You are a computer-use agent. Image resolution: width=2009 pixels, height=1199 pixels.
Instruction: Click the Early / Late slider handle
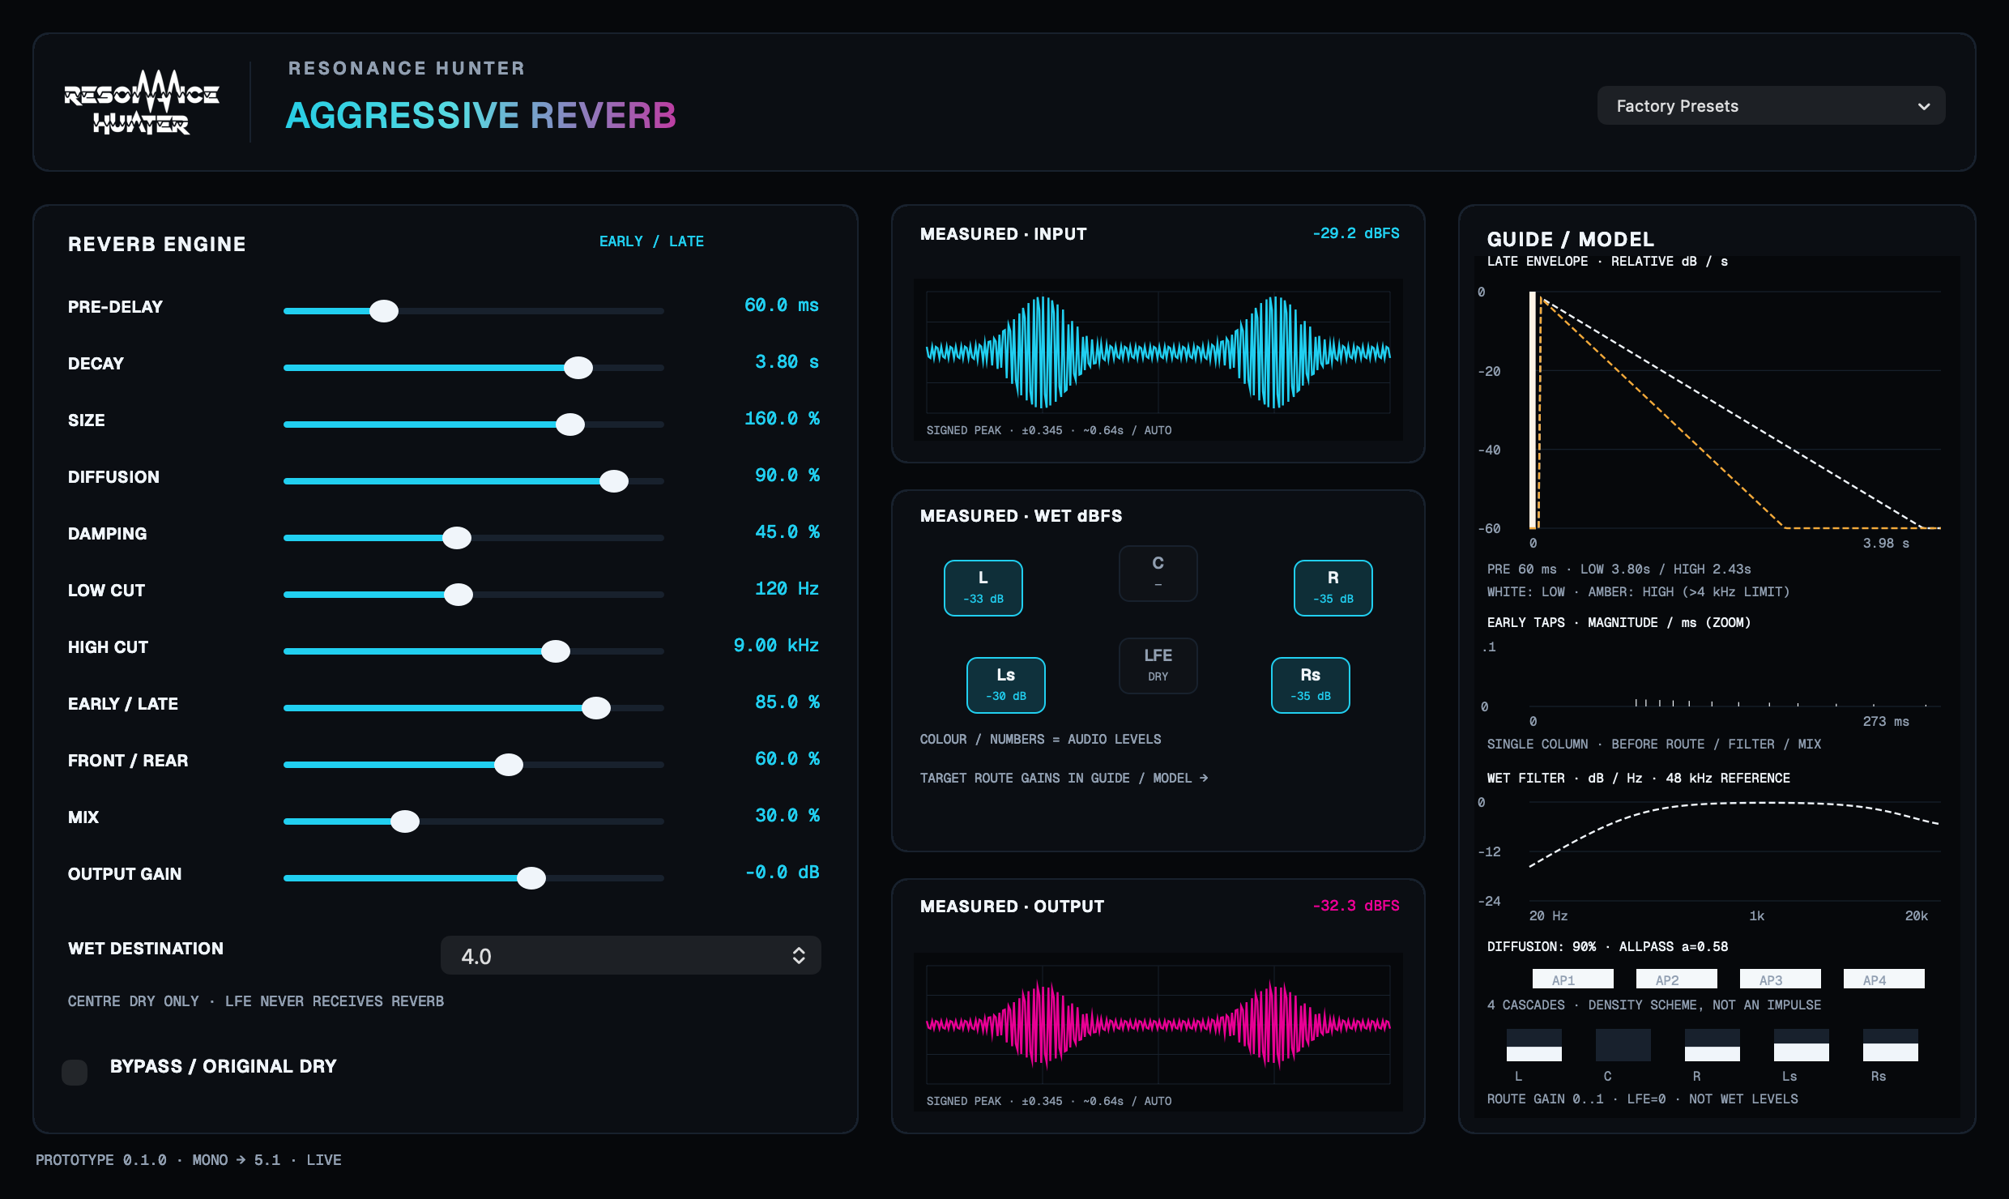click(596, 708)
